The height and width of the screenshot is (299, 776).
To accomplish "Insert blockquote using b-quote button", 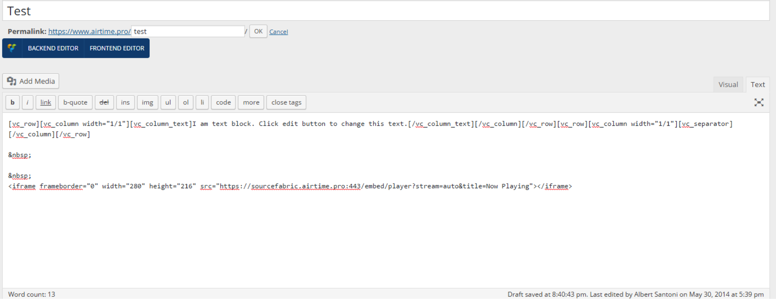I will tap(75, 102).
